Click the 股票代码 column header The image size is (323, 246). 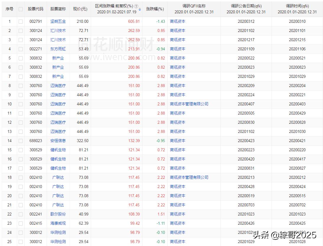coord(36,9)
